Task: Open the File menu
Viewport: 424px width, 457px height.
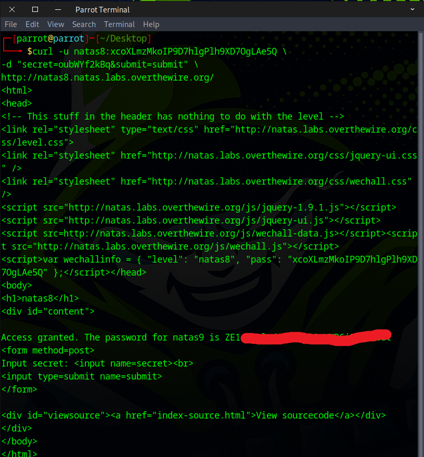Action: point(11,24)
